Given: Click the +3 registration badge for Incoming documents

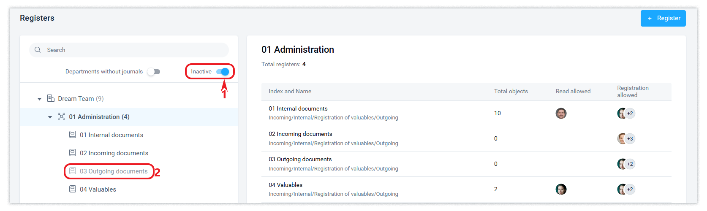Looking at the screenshot, I should tap(630, 138).
